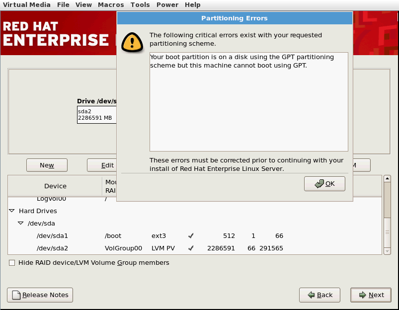Click the forward-arrow icon on the Next button
This screenshot has width=399, height=310.
(x=362, y=295)
